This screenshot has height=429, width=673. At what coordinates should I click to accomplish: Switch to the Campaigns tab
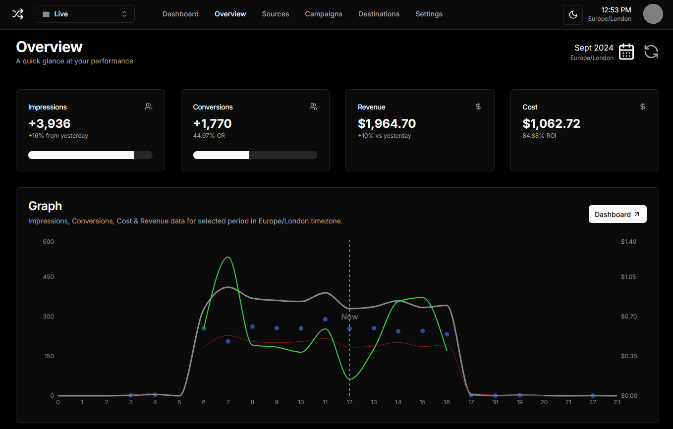point(324,14)
